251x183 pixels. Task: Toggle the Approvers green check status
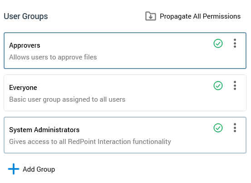(x=218, y=44)
